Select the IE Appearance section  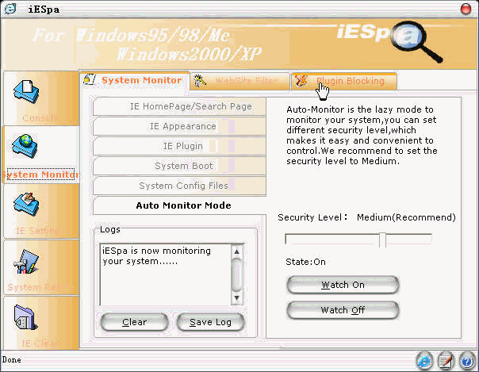(x=179, y=126)
